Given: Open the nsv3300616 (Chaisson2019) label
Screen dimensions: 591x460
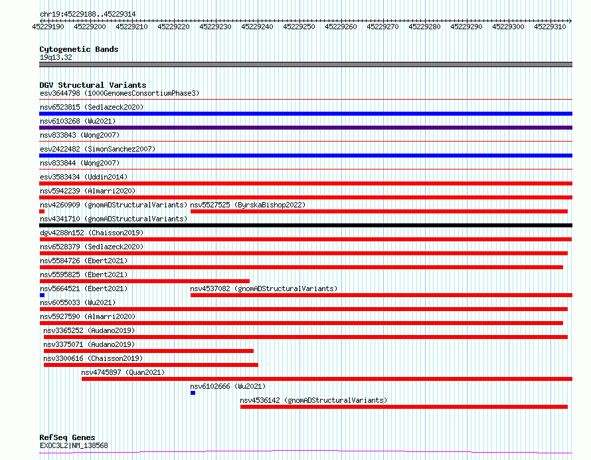Looking at the screenshot, I should click(93, 358).
